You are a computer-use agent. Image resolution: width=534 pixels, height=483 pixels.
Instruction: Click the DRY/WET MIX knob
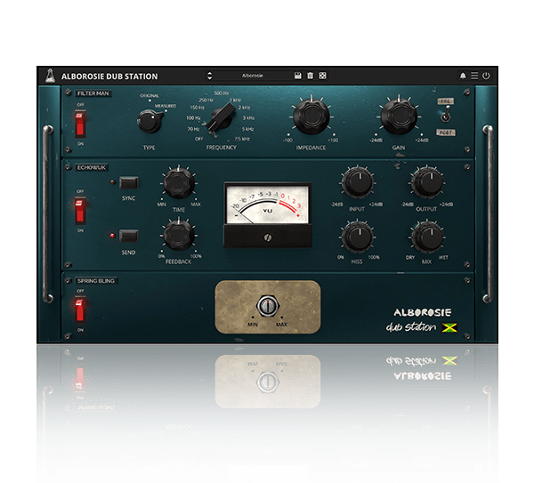[x=427, y=237]
